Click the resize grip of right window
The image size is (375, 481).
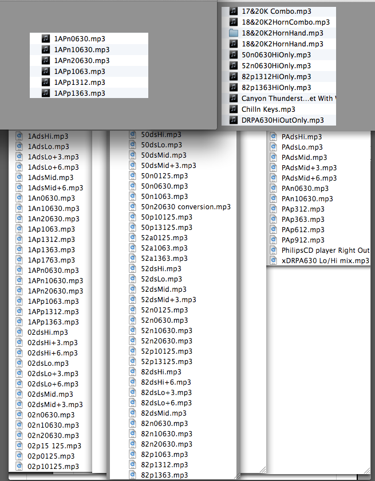click(x=366, y=470)
